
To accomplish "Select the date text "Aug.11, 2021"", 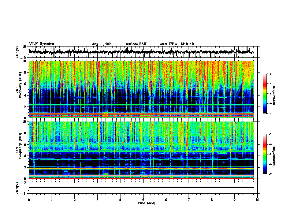I will coord(102,44).
